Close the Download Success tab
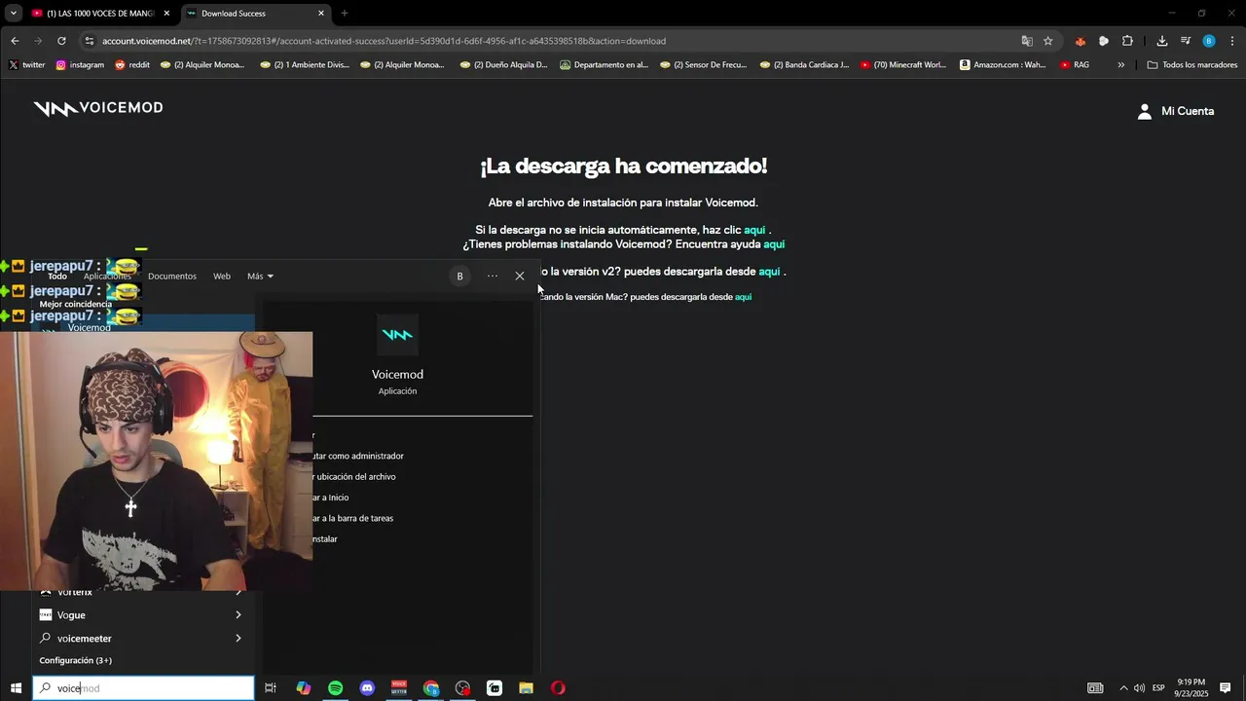The width and height of the screenshot is (1246, 701). click(321, 14)
